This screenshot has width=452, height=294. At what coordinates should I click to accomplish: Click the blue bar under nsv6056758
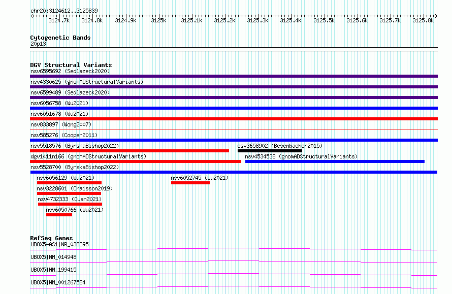coord(234,108)
